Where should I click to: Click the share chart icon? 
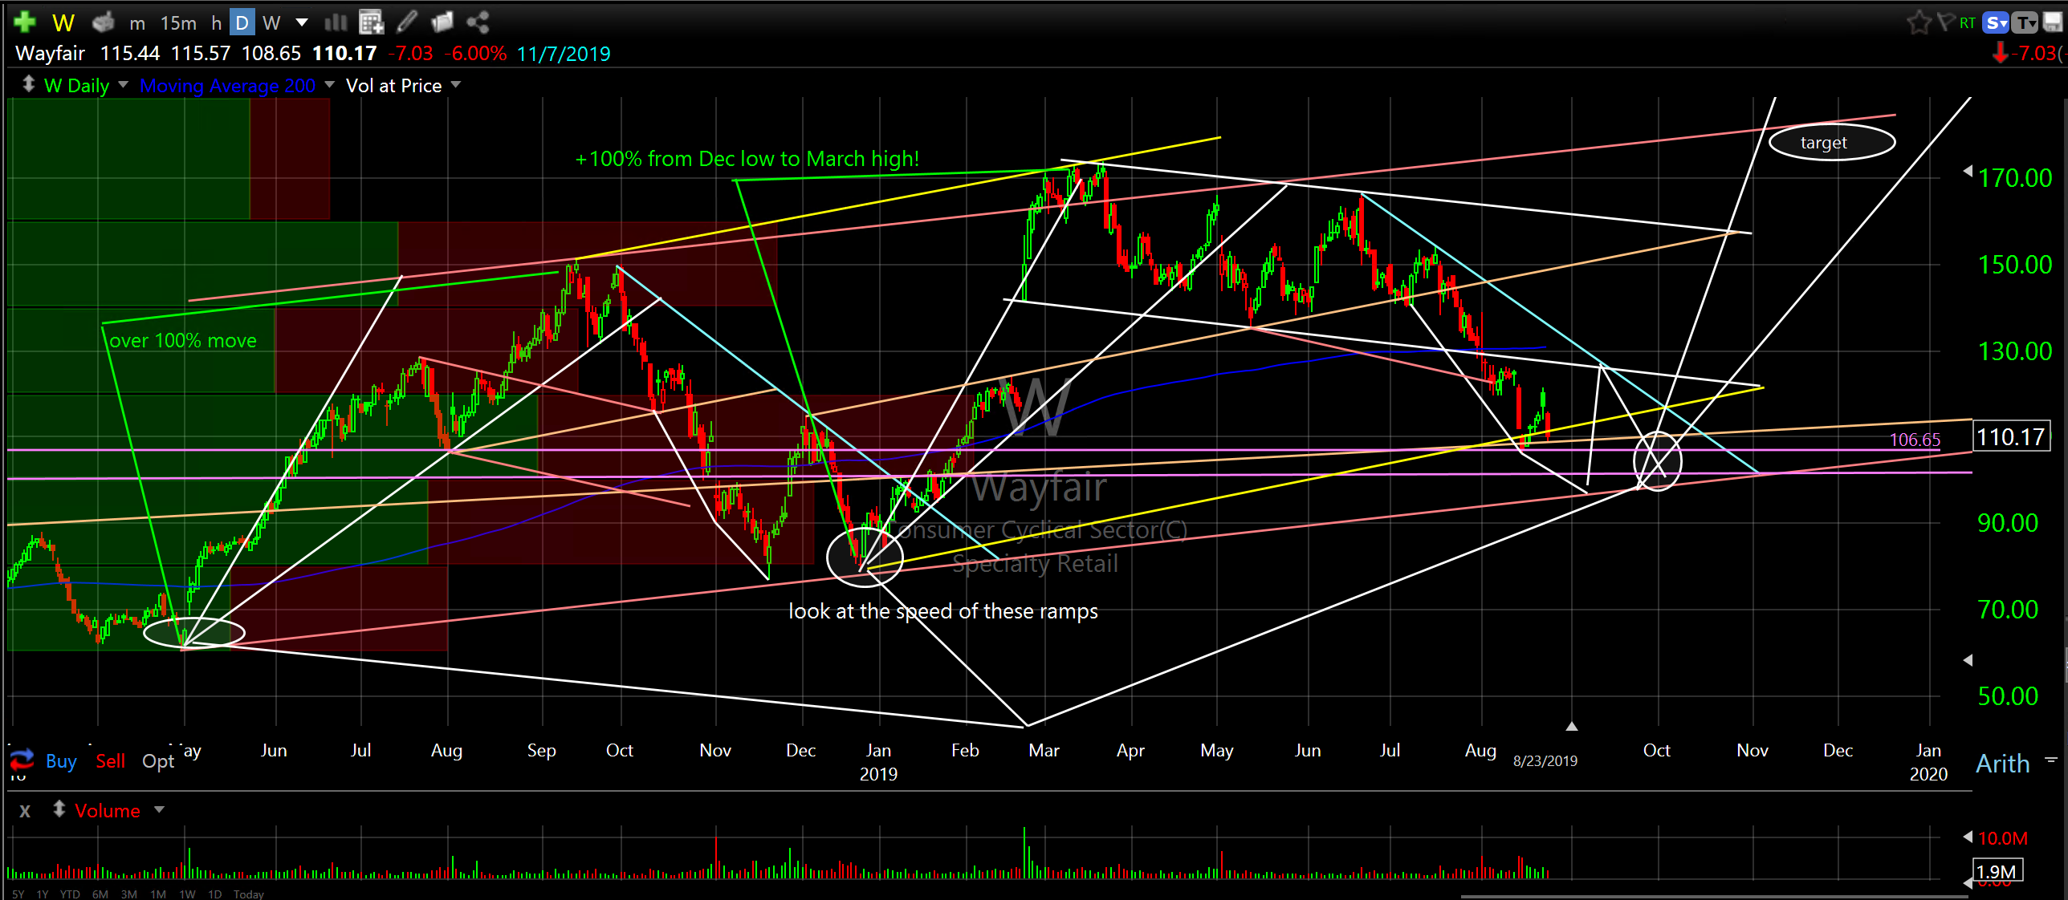coord(478,22)
